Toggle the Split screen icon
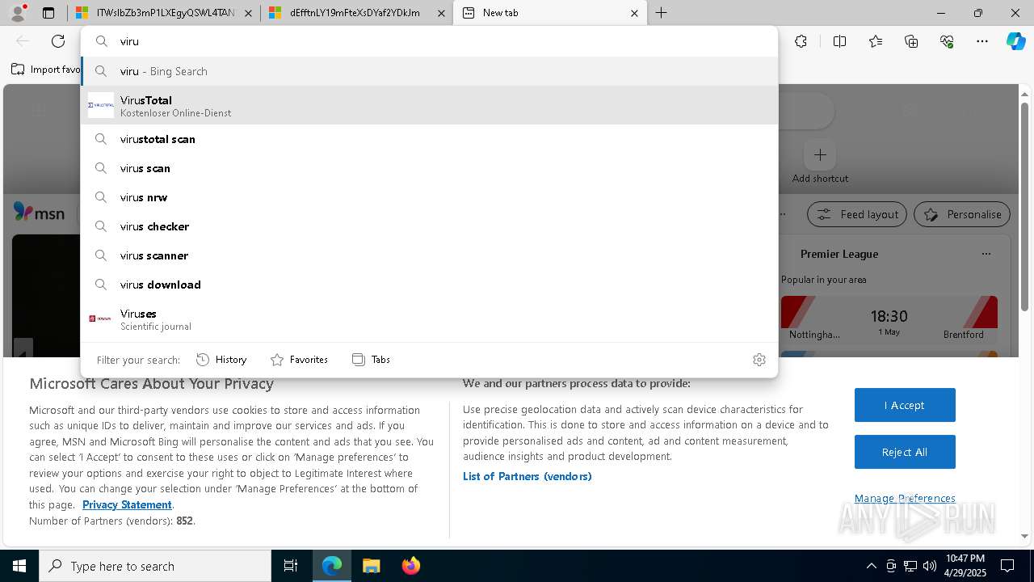The image size is (1034, 582). click(x=839, y=41)
